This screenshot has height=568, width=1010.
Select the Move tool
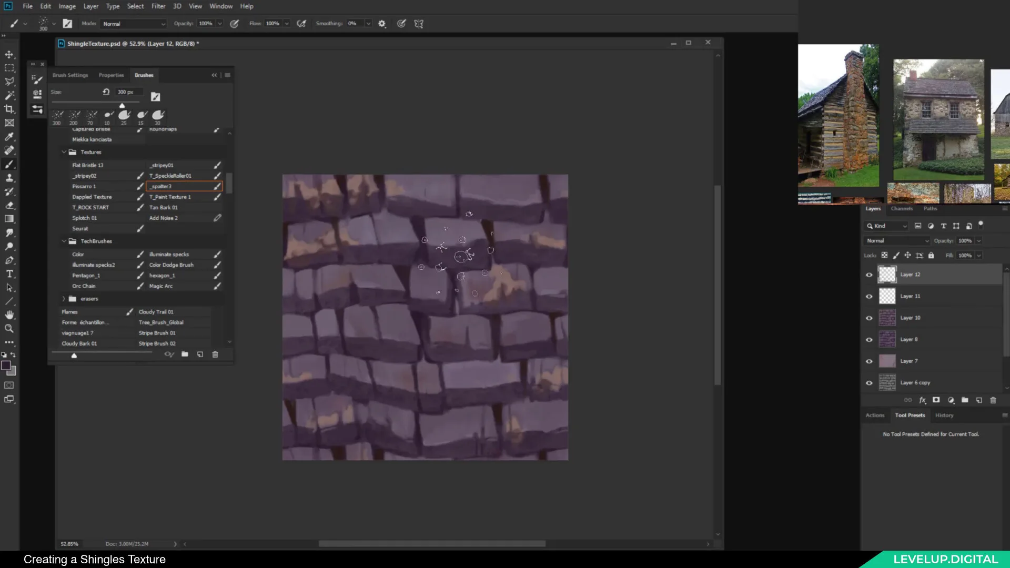coord(9,54)
